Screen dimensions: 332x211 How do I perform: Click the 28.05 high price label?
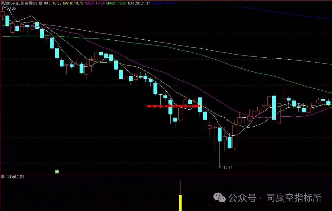point(11,8)
